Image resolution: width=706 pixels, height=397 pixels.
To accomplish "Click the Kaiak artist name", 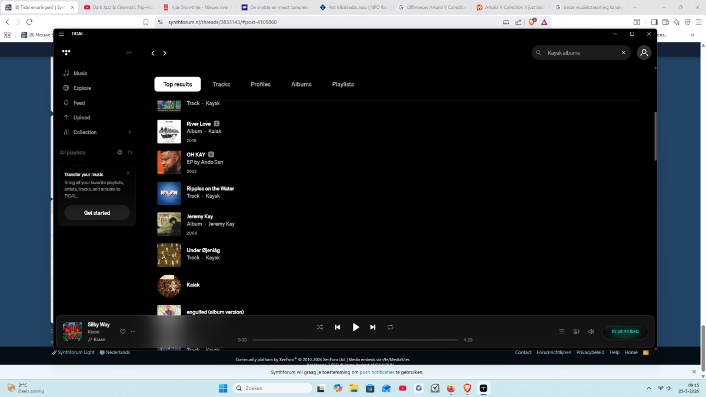I will pos(193,285).
